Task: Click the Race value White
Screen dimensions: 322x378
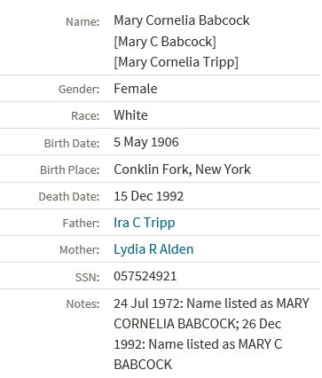Action: point(130,115)
